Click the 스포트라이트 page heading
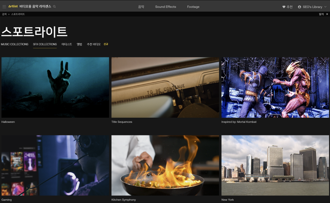The width and height of the screenshot is (330, 203). 34,32
